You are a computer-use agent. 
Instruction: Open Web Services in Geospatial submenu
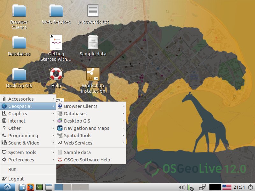click(x=91, y=143)
